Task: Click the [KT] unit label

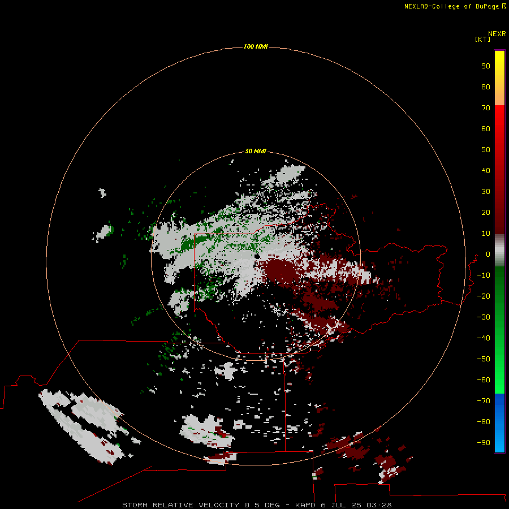Action: tap(482, 39)
